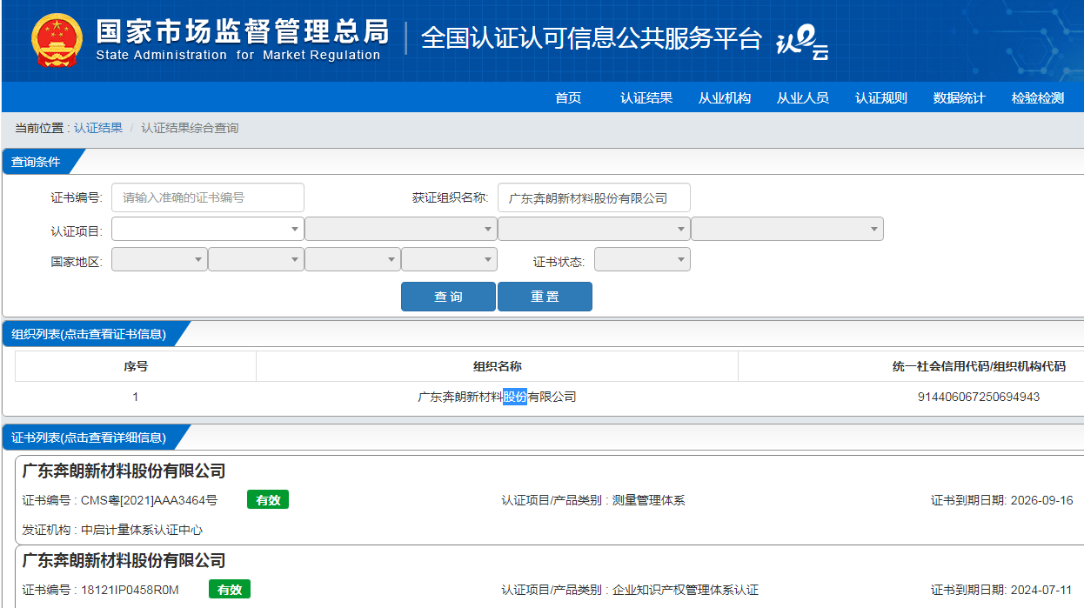Click certificate number 18121IP0458R0M
The width and height of the screenshot is (1084, 608).
click(130, 590)
